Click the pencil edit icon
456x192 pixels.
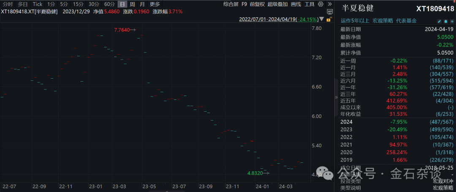[x=440, y=21]
